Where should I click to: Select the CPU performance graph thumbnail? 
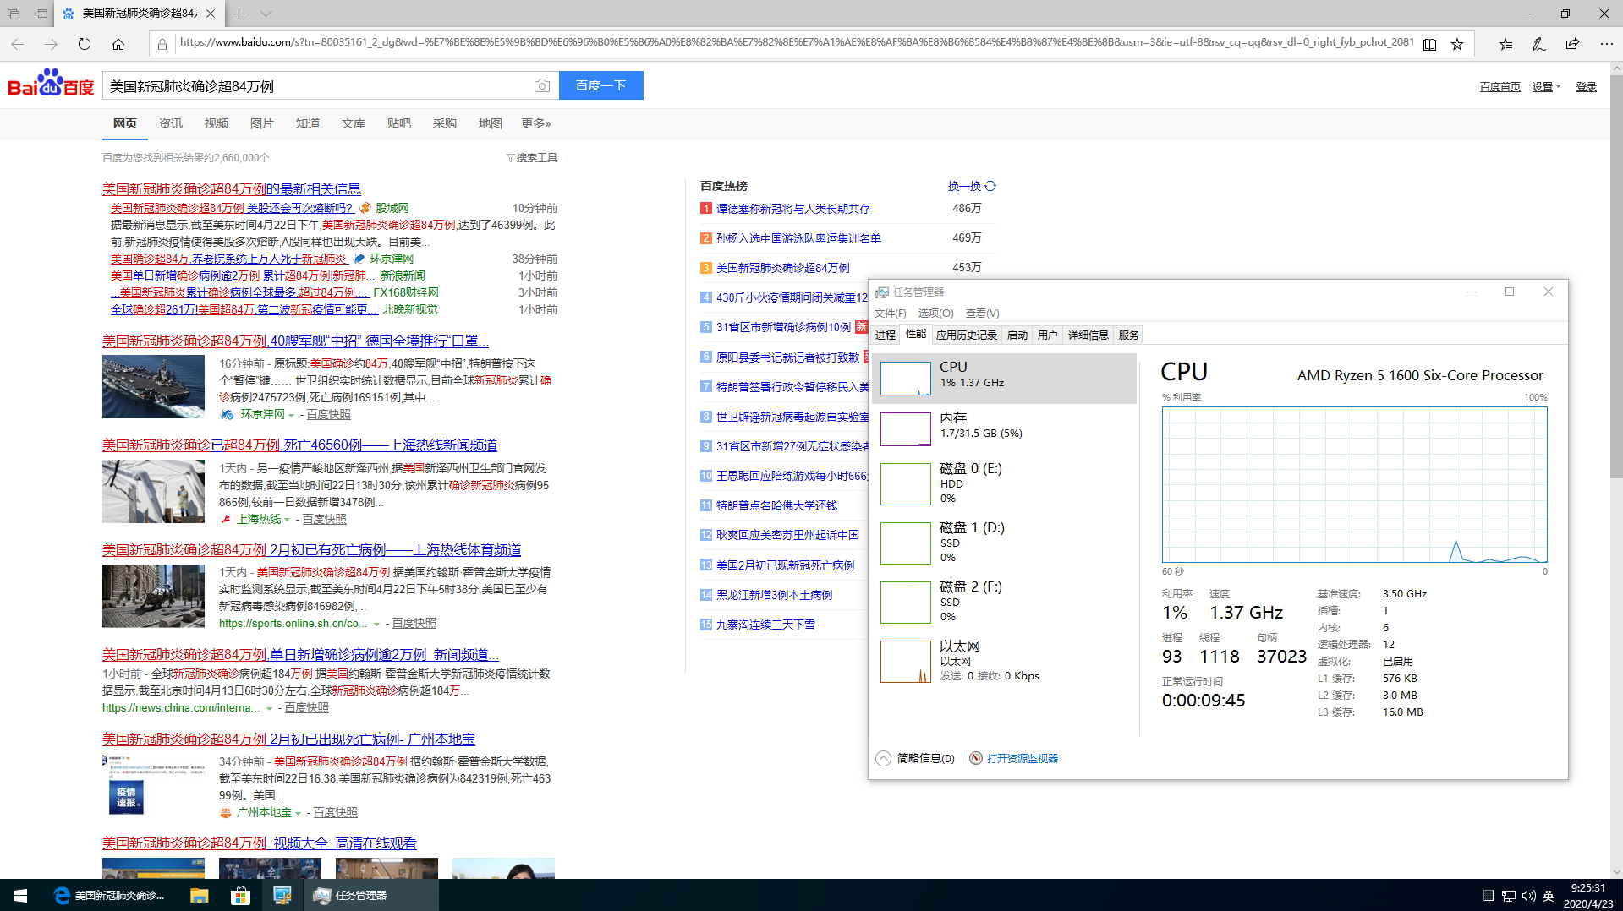click(905, 378)
